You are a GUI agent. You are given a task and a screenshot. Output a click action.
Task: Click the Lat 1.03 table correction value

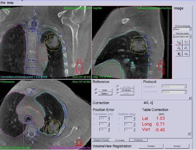160,118
